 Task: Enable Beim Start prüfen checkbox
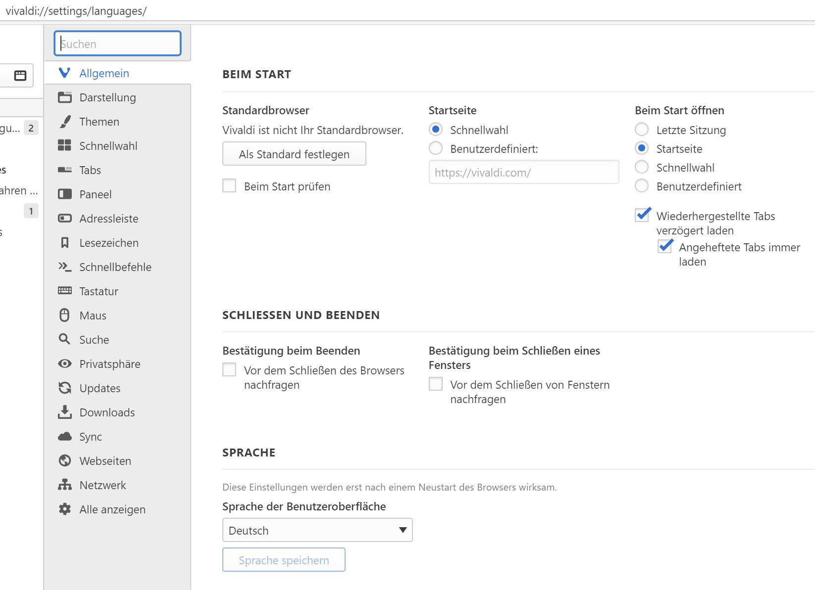point(229,186)
